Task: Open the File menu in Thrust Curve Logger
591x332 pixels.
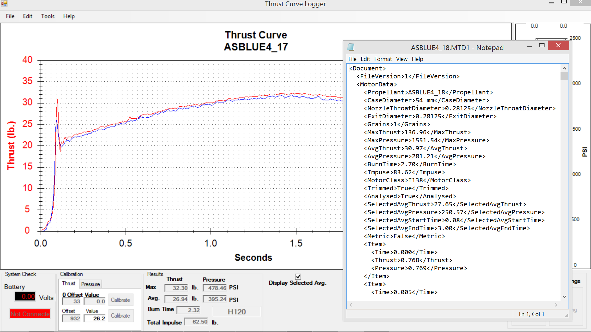Action: 10,16
